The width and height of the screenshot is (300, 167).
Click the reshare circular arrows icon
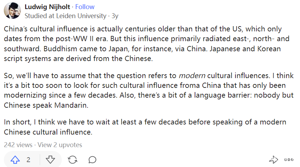coord(73,160)
